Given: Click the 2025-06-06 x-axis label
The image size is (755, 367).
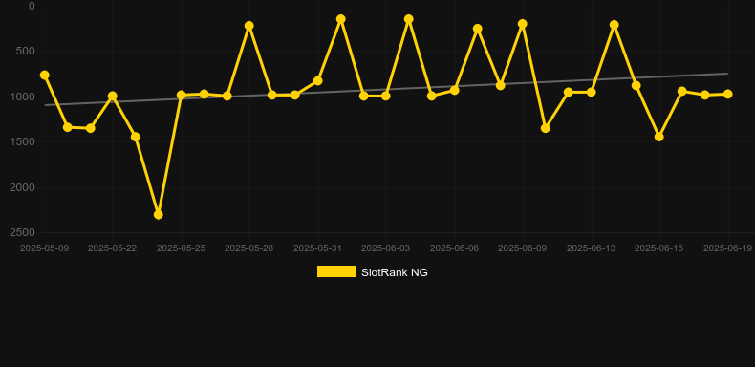Looking at the screenshot, I should (455, 248).
